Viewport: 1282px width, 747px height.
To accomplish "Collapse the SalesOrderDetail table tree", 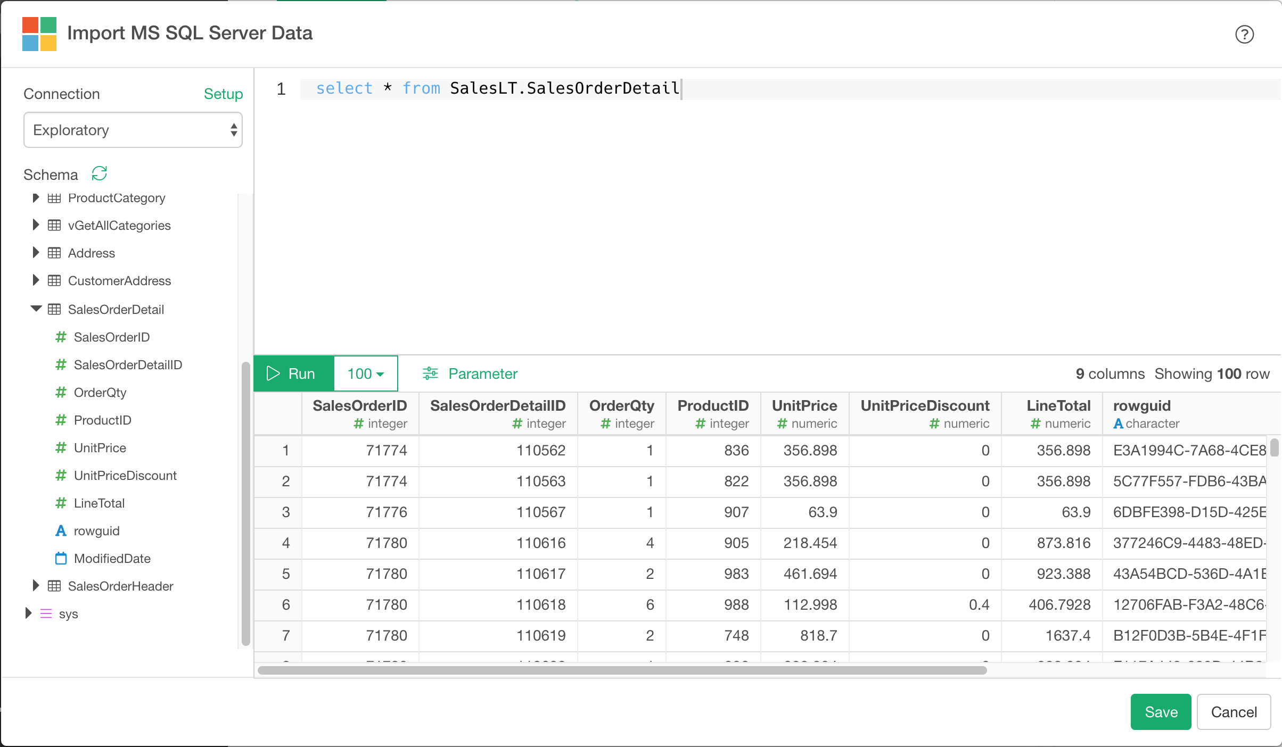I will coord(36,309).
